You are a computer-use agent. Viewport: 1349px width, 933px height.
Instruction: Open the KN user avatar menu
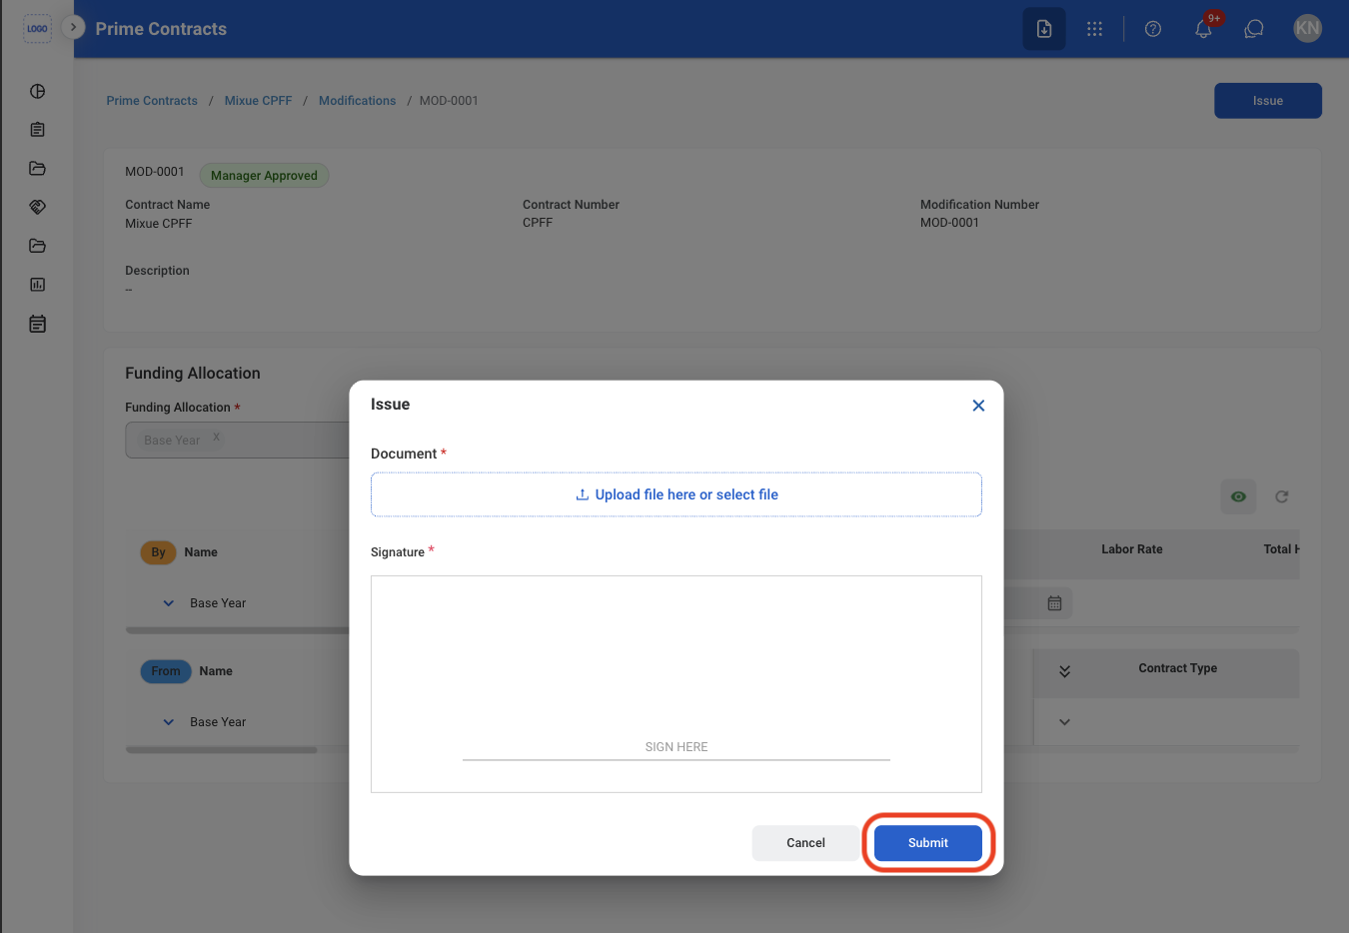click(x=1307, y=28)
